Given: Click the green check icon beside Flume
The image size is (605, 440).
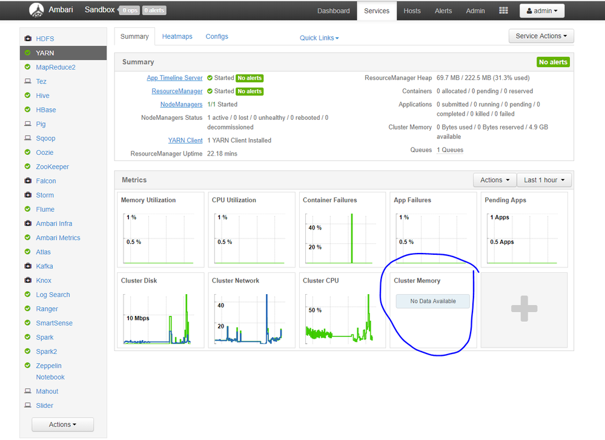Looking at the screenshot, I should [x=27, y=209].
